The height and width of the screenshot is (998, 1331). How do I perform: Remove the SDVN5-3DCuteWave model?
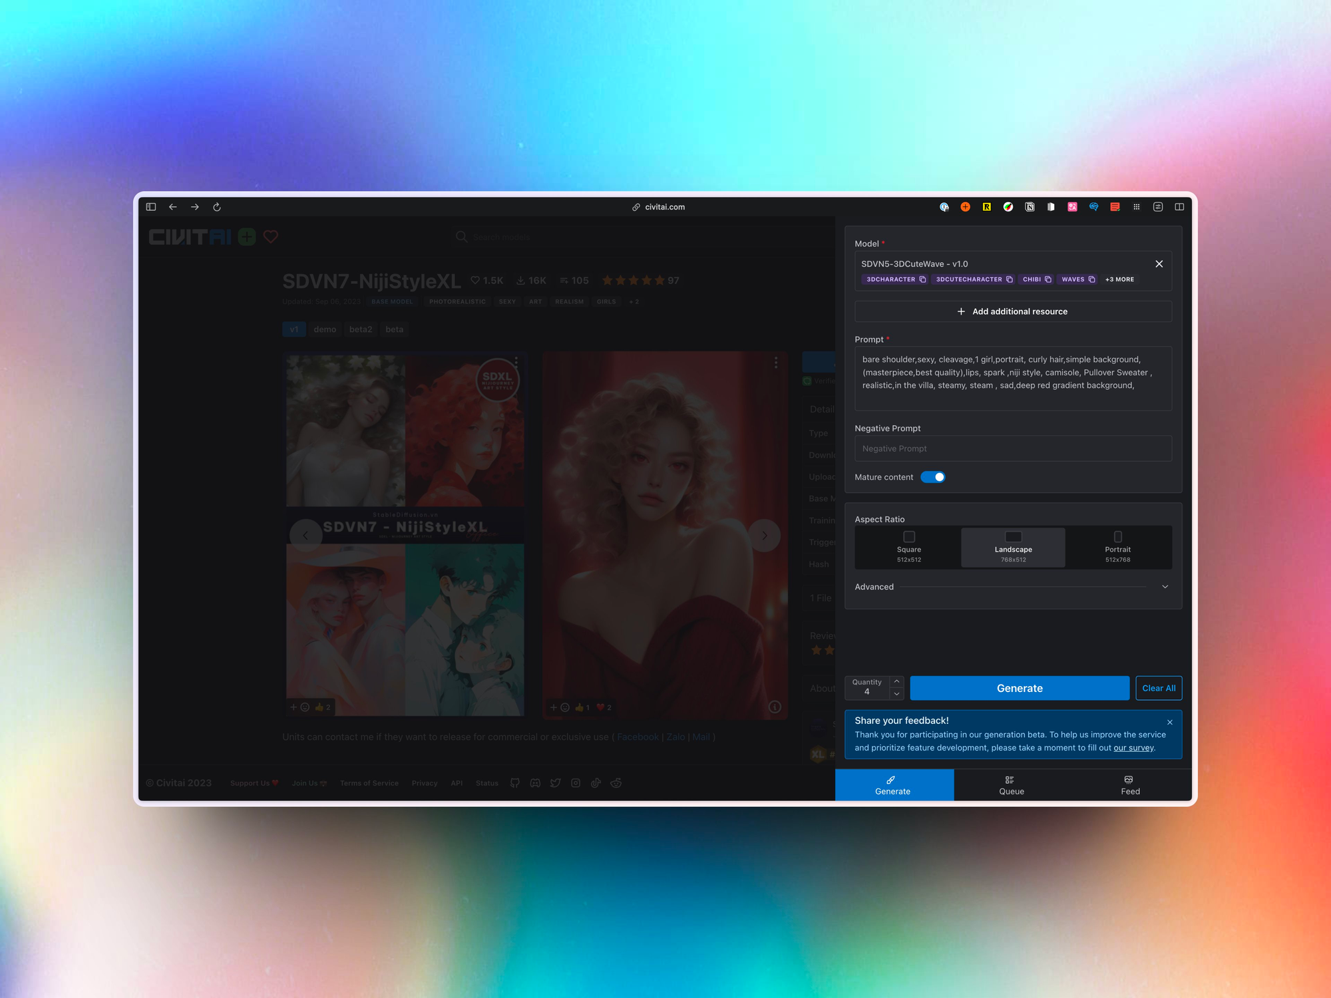click(x=1159, y=264)
